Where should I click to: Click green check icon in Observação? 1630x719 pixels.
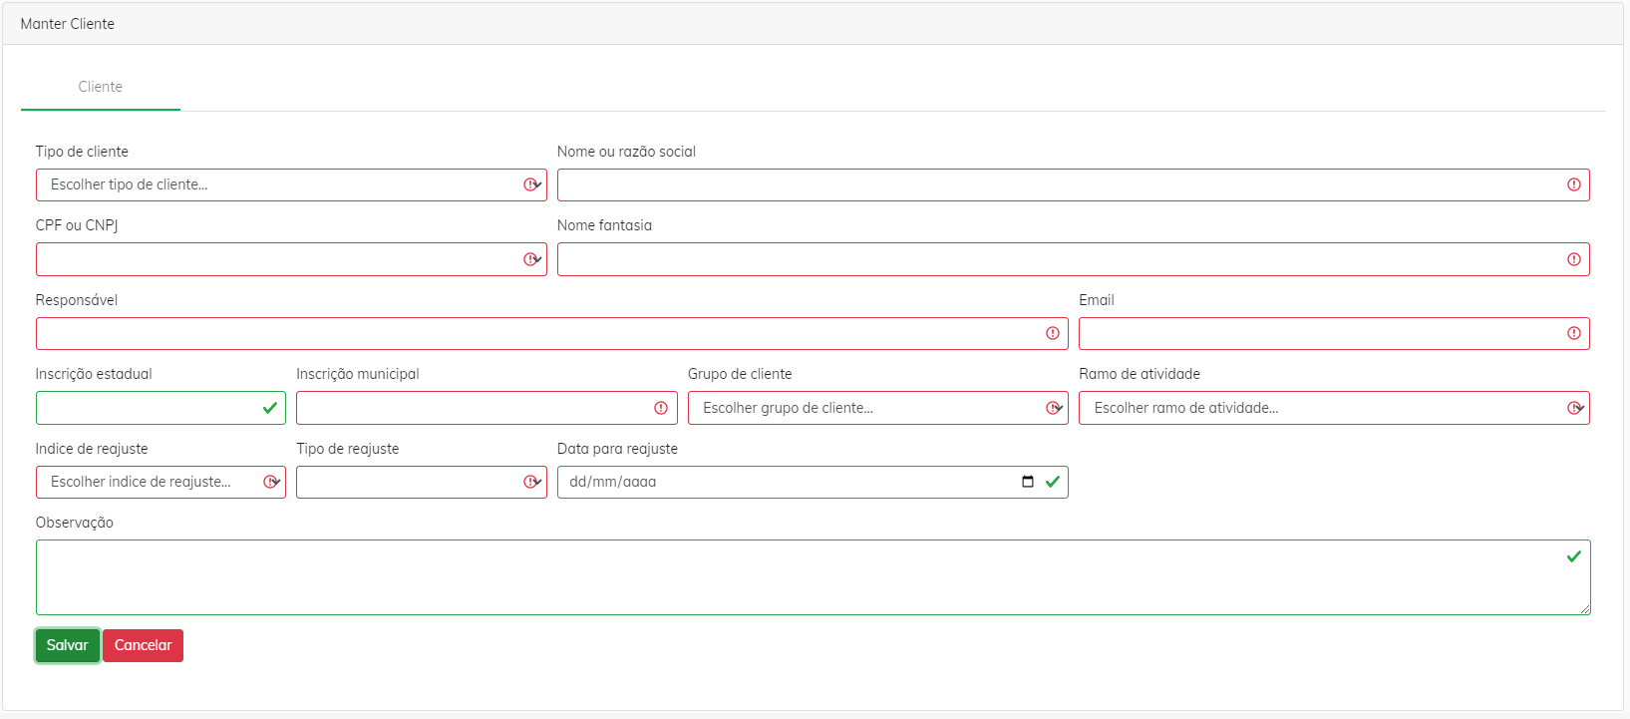[x=1574, y=556]
